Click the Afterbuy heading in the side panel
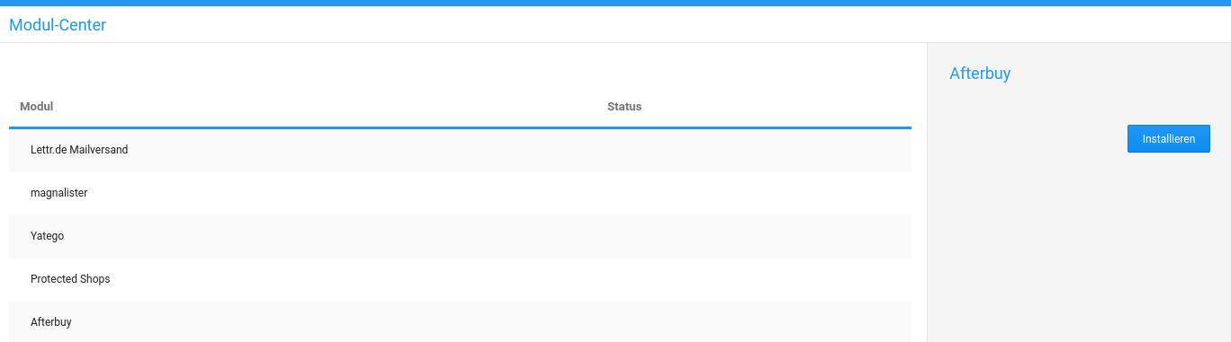1231x342 pixels. [x=980, y=74]
